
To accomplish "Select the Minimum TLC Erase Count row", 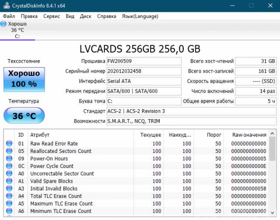I will 136,211.
